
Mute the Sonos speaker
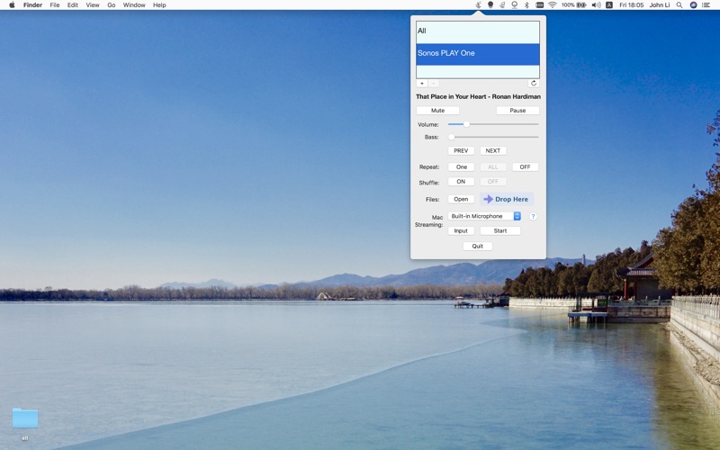[x=437, y=110]
